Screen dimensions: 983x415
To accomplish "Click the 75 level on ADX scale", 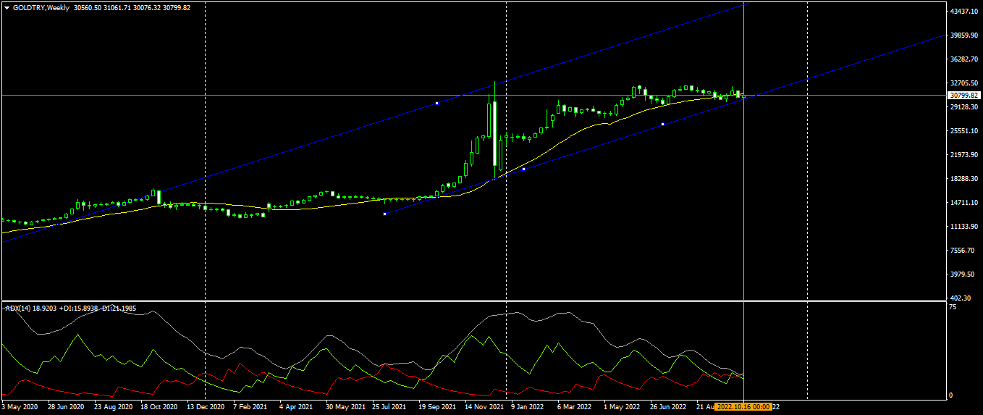I will (953, 307).
